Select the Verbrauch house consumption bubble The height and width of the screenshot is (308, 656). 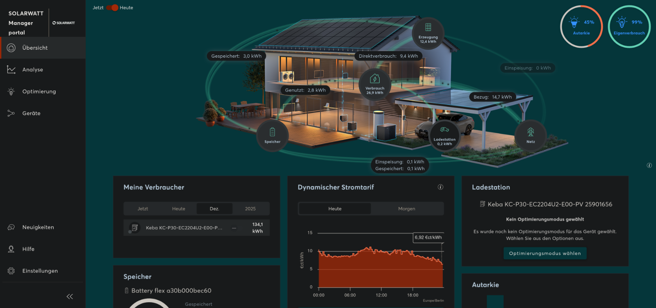[375, 85]
